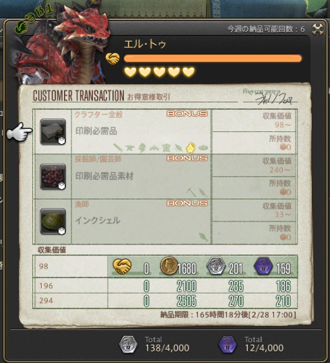Click the 196 collectability reward row

(x=165, y=286)
